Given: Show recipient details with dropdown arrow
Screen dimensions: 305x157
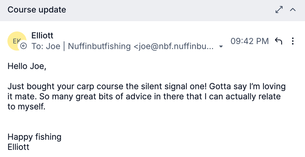Looking at the screenshot, I should 221,46.
